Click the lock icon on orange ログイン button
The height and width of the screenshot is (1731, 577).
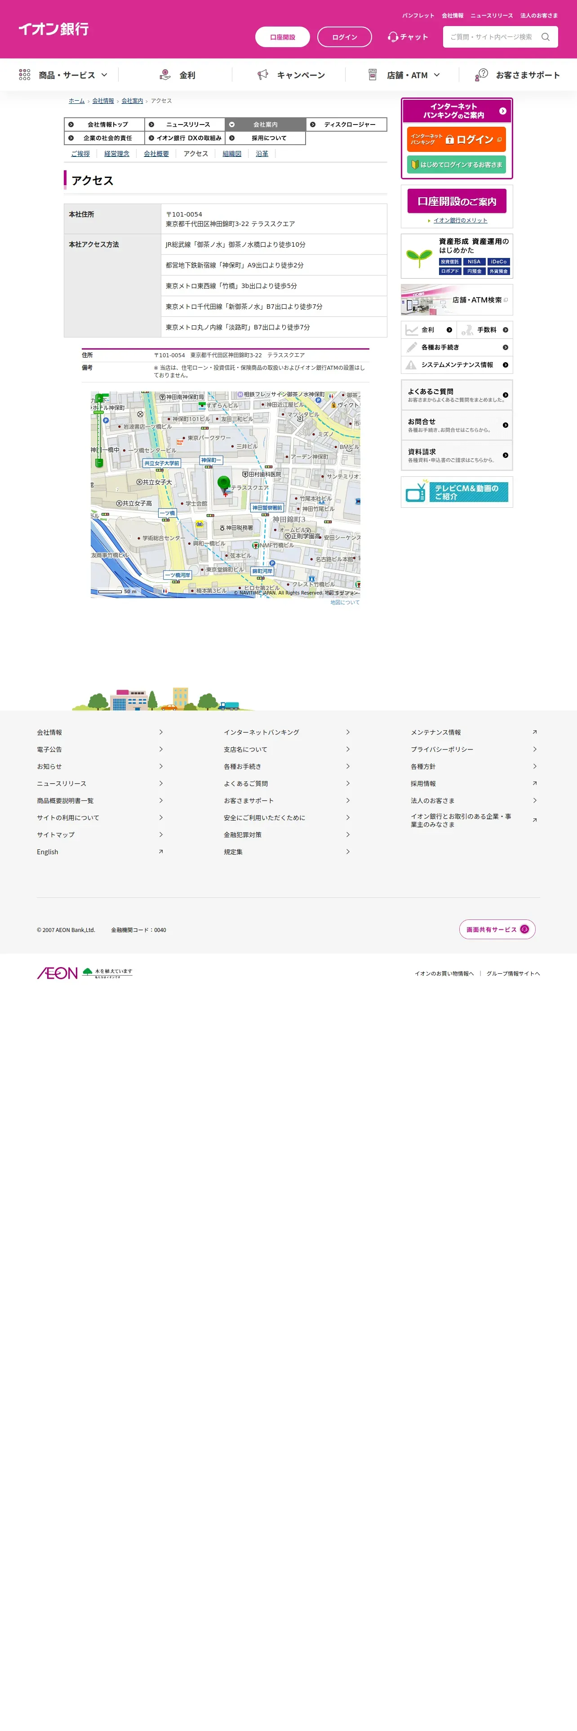pos(449,139)
